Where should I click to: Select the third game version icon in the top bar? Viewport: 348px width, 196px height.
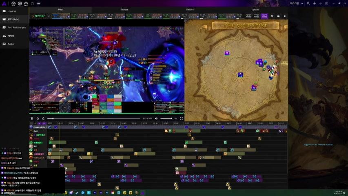(26, 3)
